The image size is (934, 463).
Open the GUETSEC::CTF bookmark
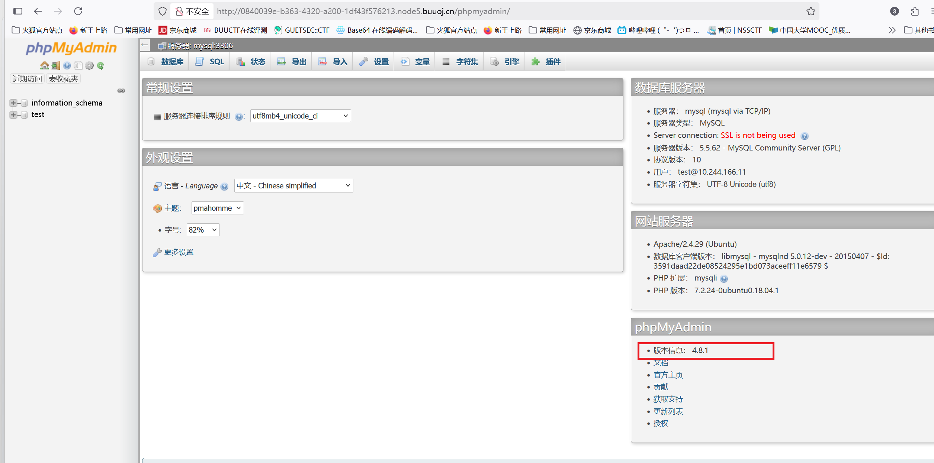coord(302,30)
